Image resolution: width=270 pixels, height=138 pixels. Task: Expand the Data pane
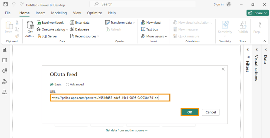(x=265, y=50)
